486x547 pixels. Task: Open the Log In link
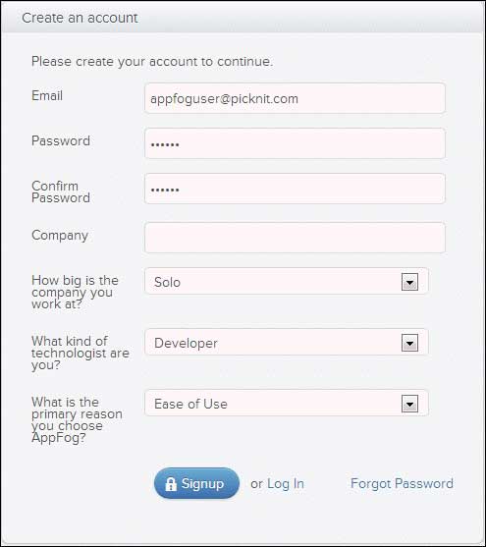click(x=286, y=483)
